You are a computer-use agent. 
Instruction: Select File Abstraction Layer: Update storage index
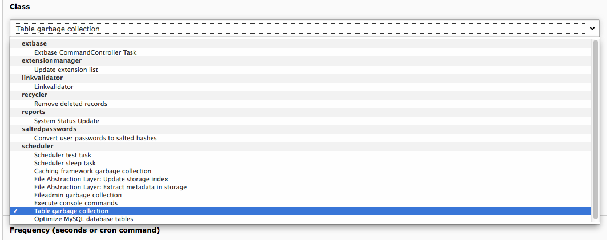(x=101, y=179)
